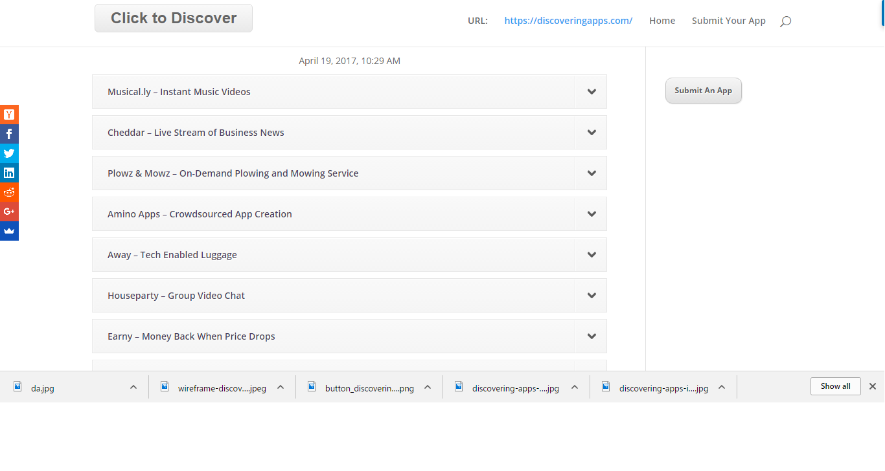885x471 pixels.
Task: Share page on Reddit sidebar icon
Action: point(9,192)
